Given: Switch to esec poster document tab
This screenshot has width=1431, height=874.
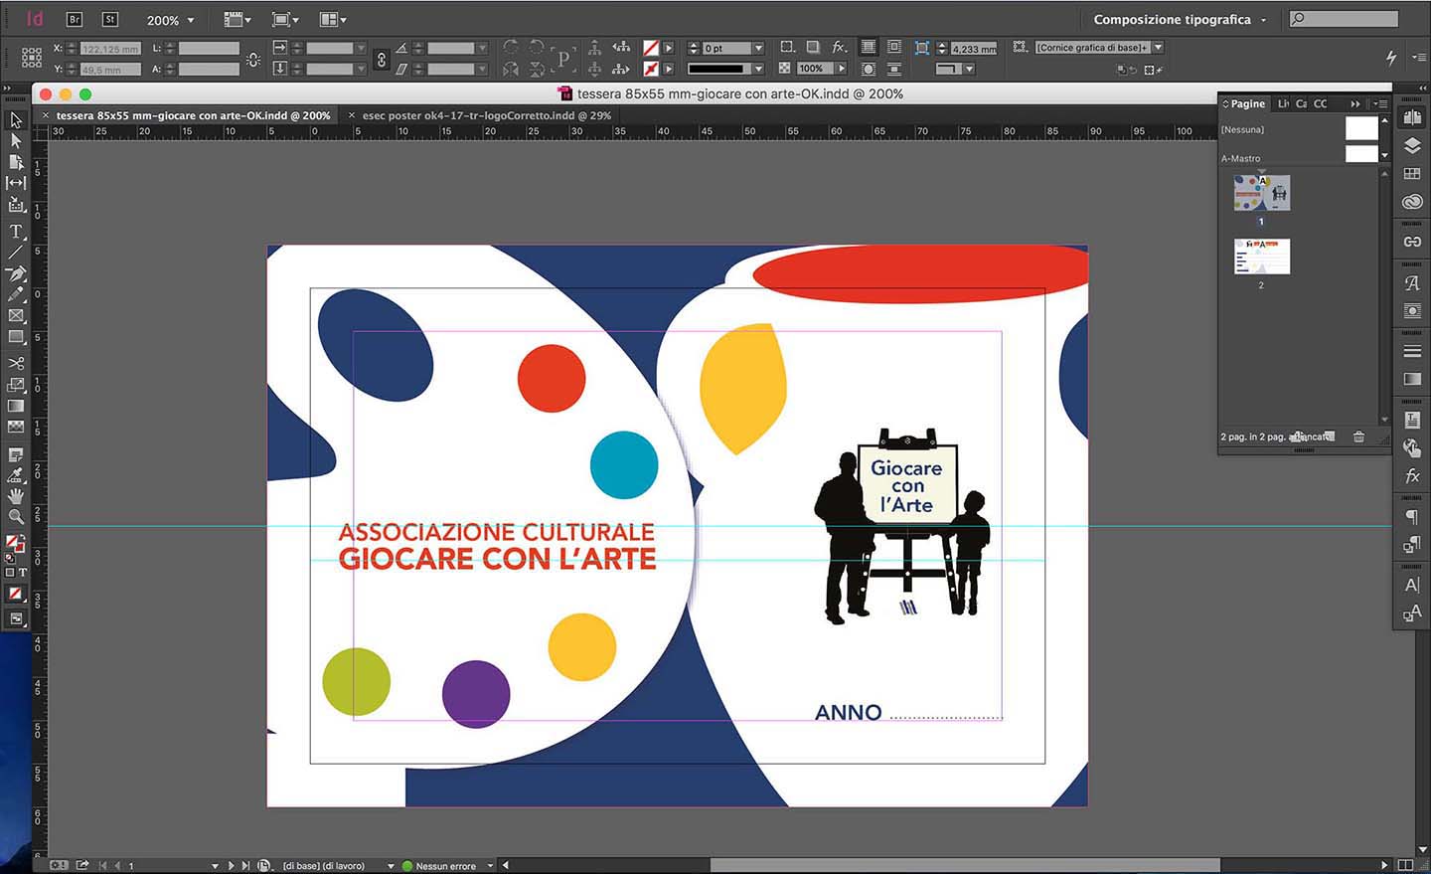Looking at the screenshot, I should [486, 115].
